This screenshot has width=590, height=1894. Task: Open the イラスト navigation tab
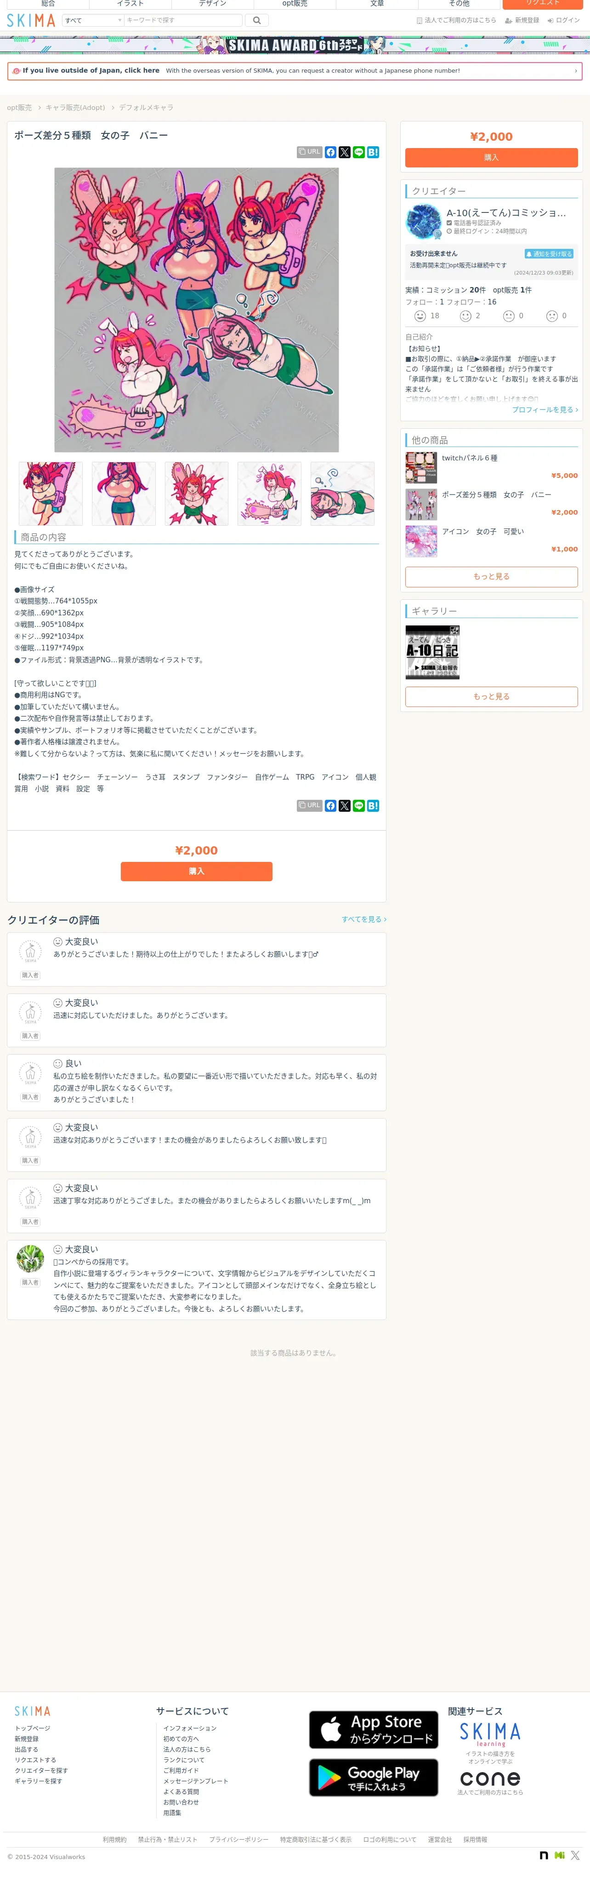[x=130, y=4]
